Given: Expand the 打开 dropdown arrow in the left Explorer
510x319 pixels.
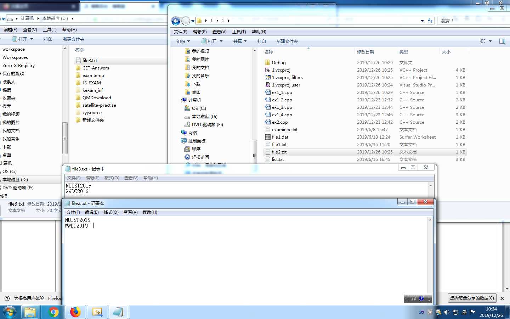Looking at the screenshot, I should 32,39.
